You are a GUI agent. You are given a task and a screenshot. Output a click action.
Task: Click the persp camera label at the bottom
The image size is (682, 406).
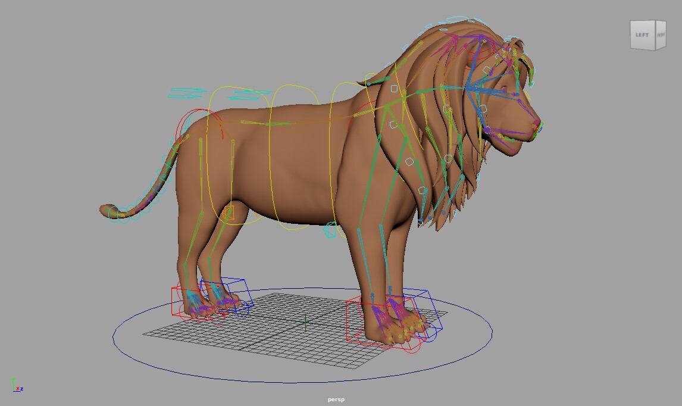(336, 399)
